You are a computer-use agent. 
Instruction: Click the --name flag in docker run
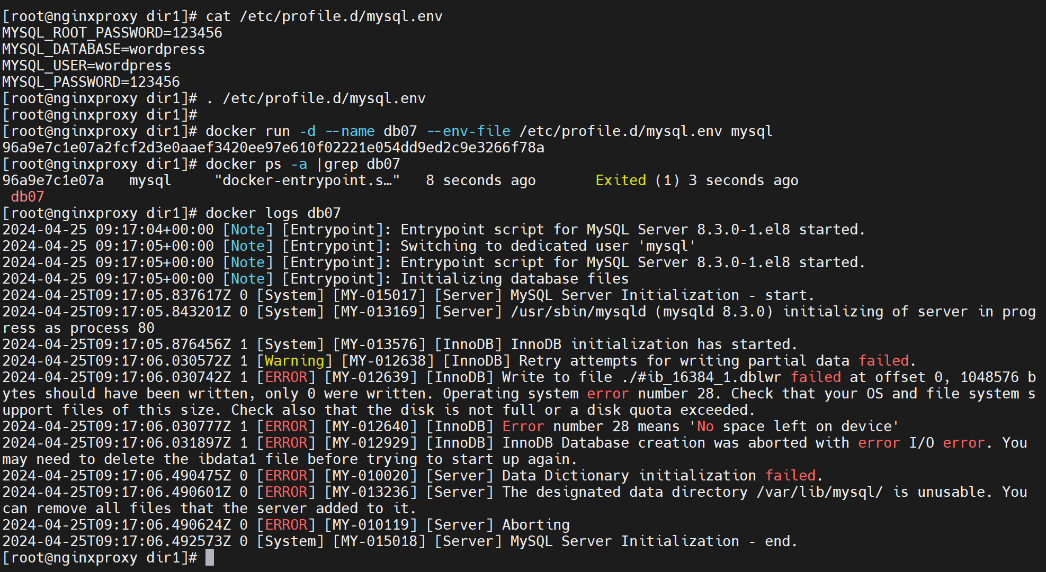350,131
